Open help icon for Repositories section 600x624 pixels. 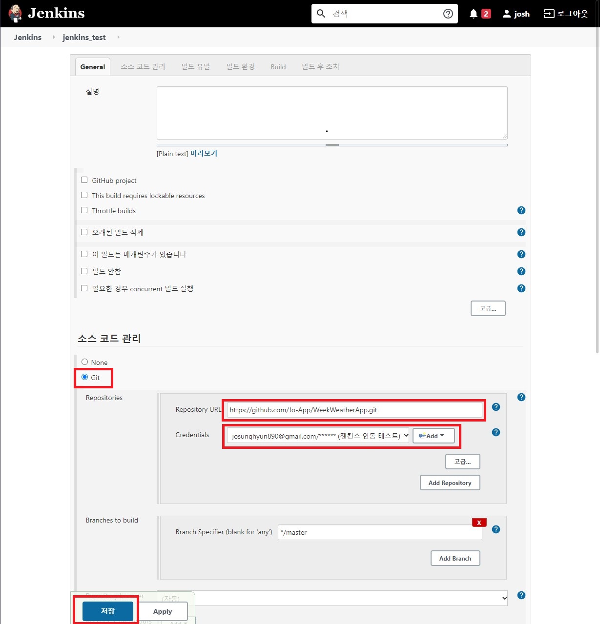click(521, 397)
